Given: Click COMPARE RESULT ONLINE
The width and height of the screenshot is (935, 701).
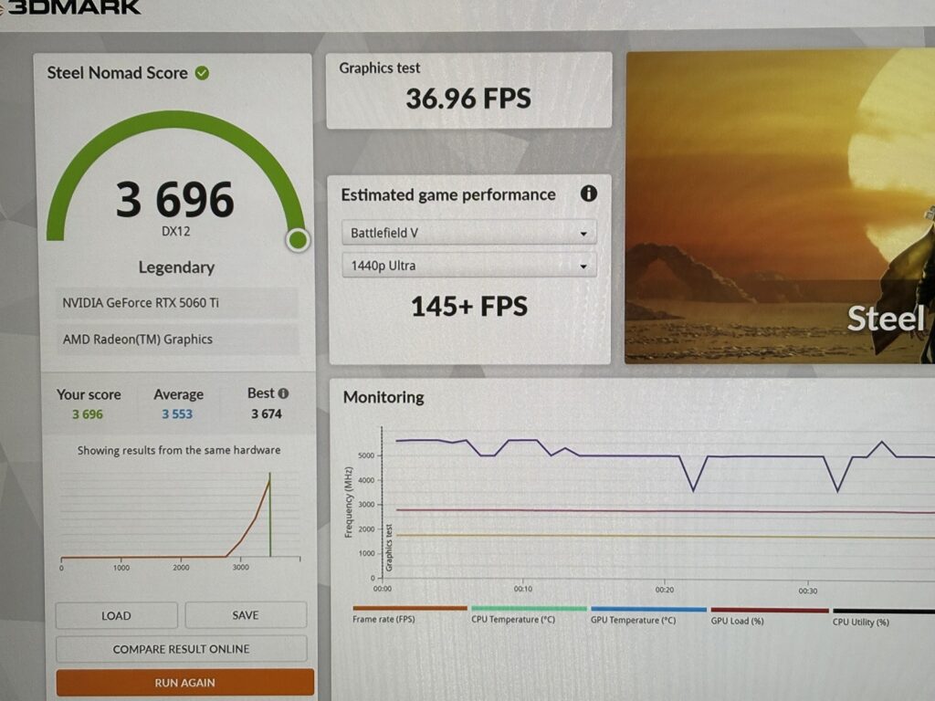Looking at the screenshot, I should (181, 649).
